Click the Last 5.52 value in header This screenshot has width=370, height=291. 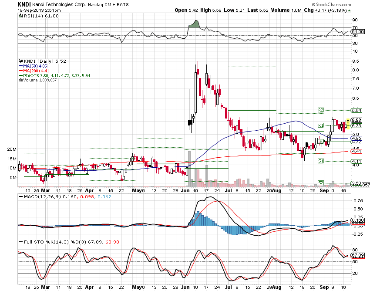click(258, 10)
